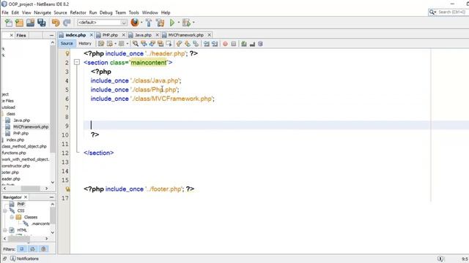Viewport: 469px width, 263px height.
Task: Click the Save All toolbar icon
Action: (42, 23)
